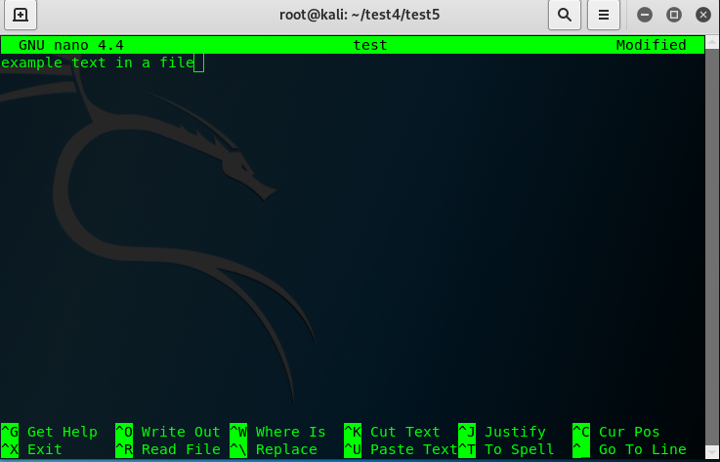Click the word 'example' in editor
The image size is (720, 462).
pyautogui.click(x=31, y=63)
